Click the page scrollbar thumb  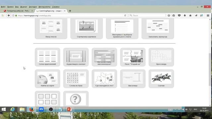click(x=210, y=69)
